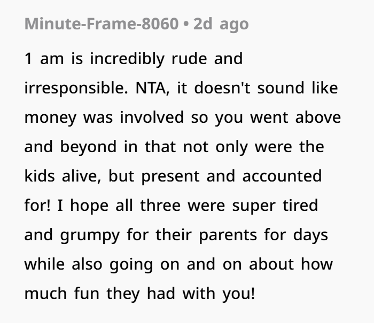The width and height of the screenshot is (374, 323).
Task: Click the words "much fun" in the last line
Action: point(64,293)
